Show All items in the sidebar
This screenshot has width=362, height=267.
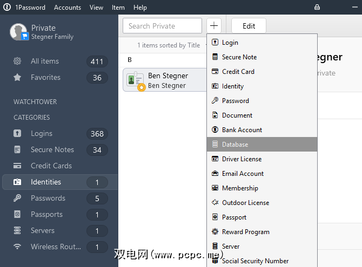tap(60, 61)
